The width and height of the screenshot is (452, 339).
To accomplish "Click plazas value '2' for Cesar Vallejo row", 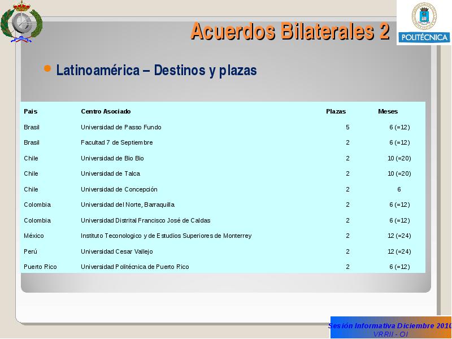I will 347,251.
